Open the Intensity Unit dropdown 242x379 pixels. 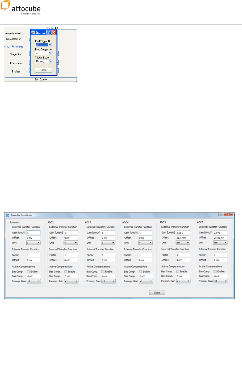(x=33, y=243)
